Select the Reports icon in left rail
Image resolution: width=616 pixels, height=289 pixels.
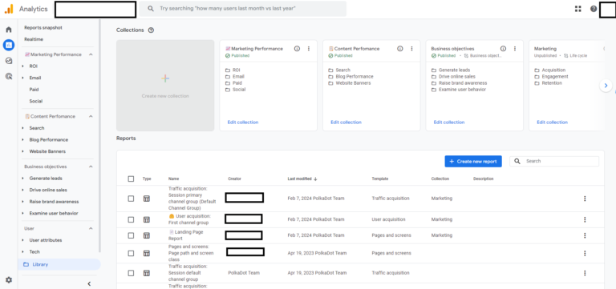coord(9,45)
